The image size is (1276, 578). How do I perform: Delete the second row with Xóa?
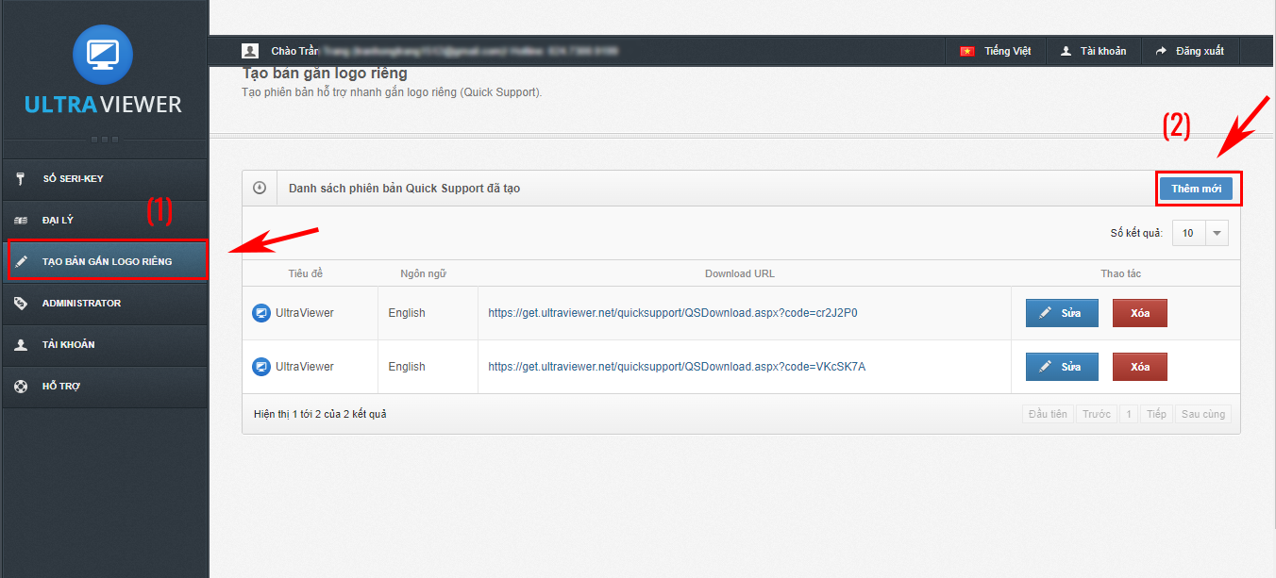pos(1139,367)
